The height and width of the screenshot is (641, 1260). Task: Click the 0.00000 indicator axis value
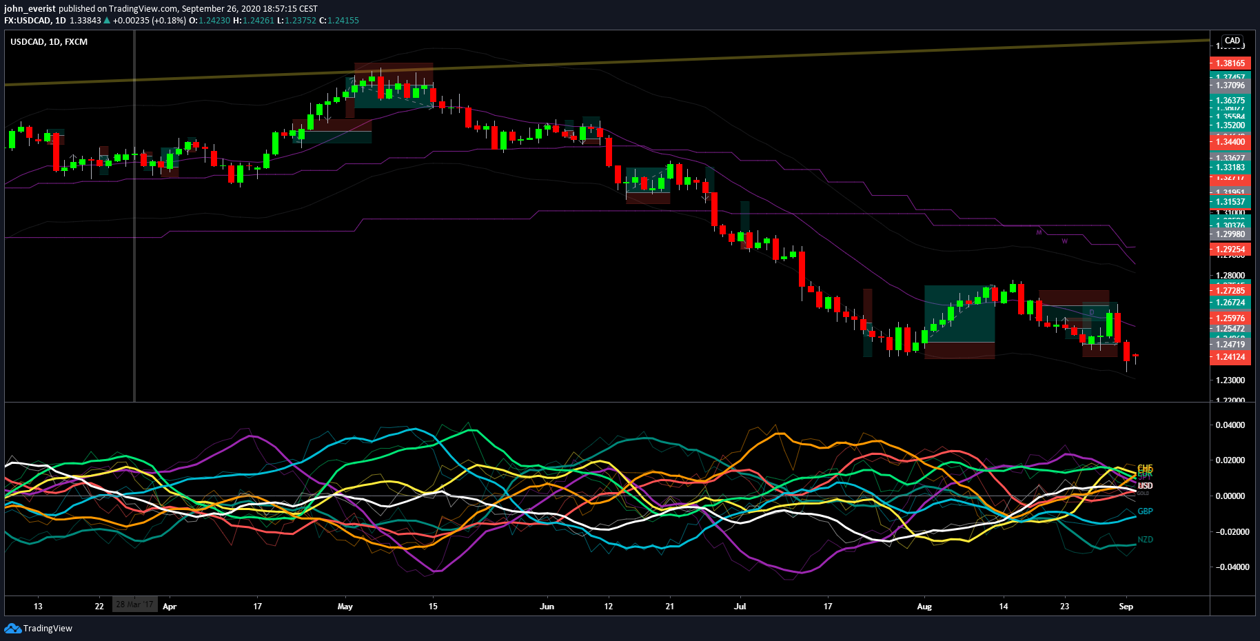pos(1230,496)
